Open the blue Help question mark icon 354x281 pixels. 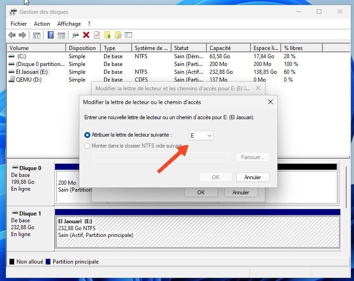click(x=51, y=35)
